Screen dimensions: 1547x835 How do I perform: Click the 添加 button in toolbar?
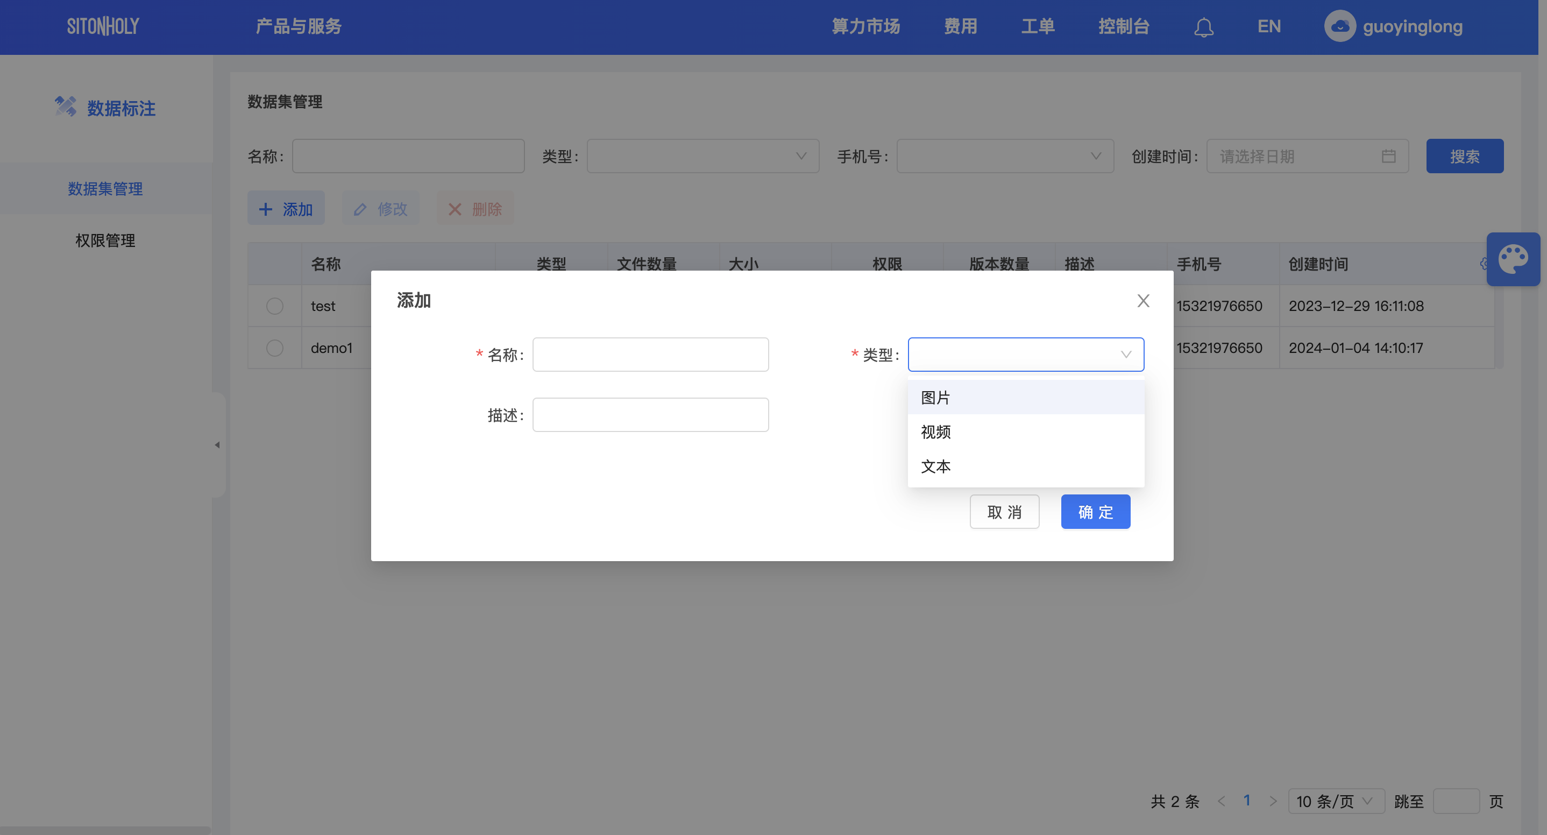(x=286, y=208)
